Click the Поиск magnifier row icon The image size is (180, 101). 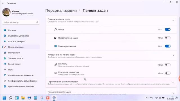[55, 29]
